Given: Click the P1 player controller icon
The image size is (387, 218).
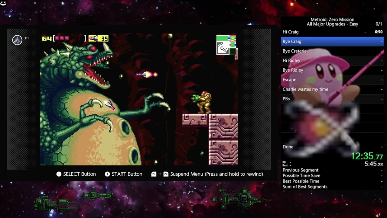Looking at the screenshot, I should tap(17, 40).
